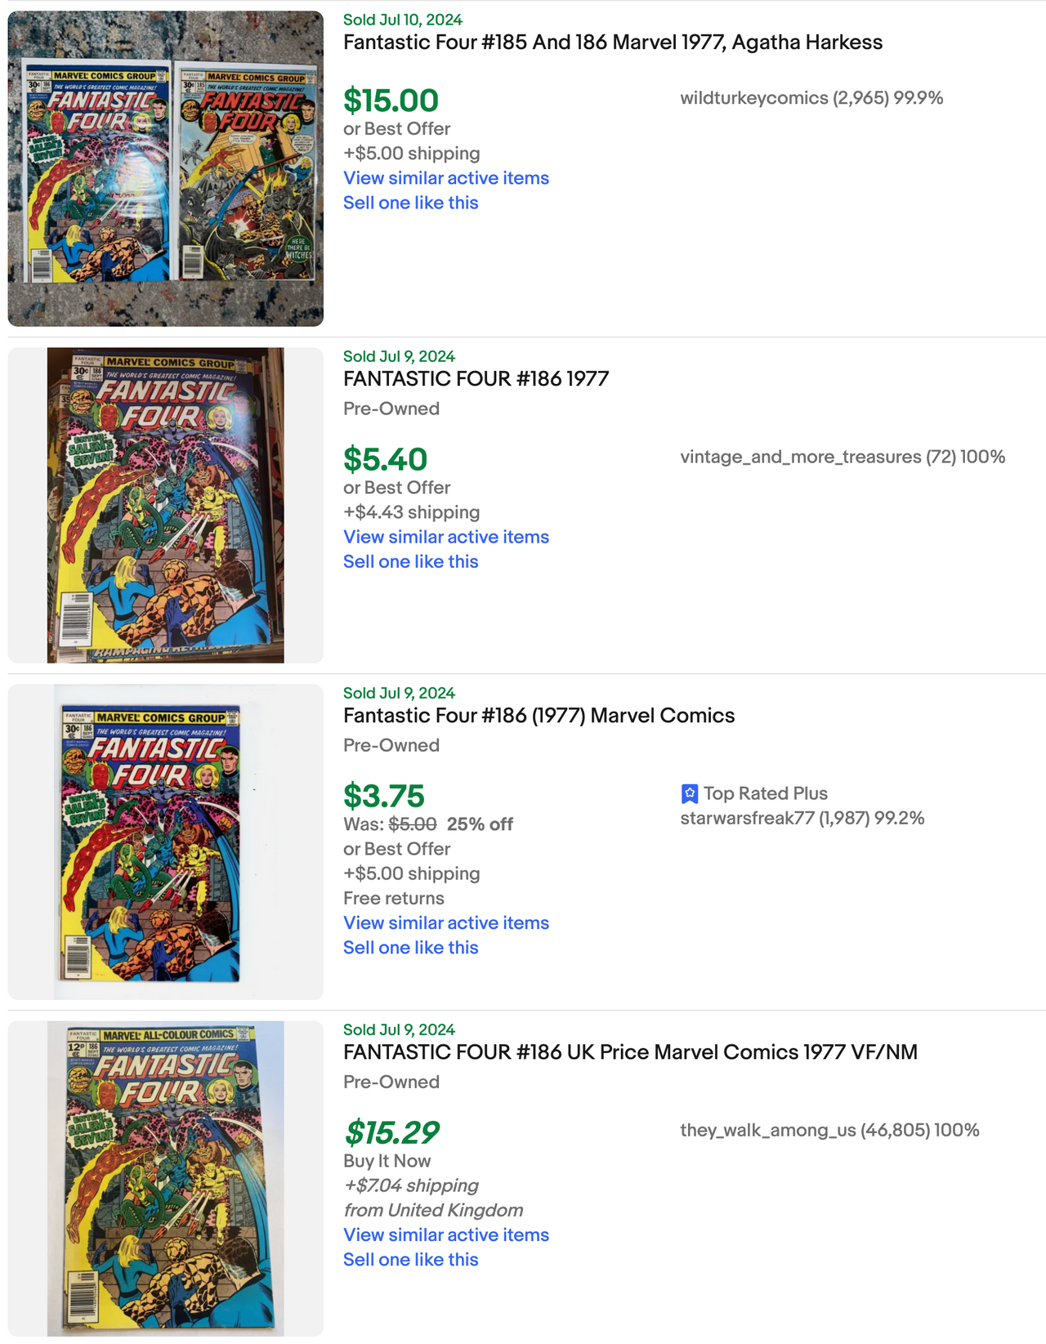
Task: View similar active items for the $3.75 listing
Action: 445,922
